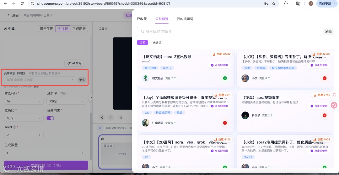This screenshot has height=175, width=339.
Task: Toggle 音画同出 switch
Action: click(x=50, y=118)
